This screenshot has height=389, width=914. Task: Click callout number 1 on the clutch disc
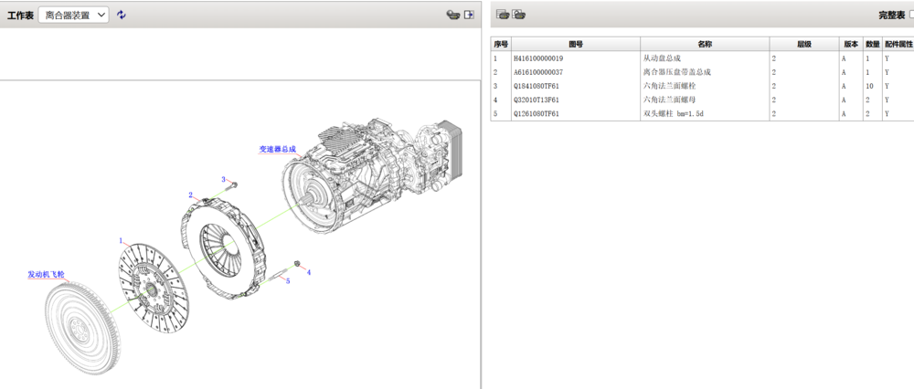pyautogui.click(x=121, y=240)
